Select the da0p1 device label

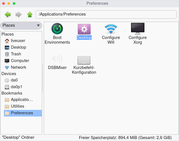click(x=16, y=87)
